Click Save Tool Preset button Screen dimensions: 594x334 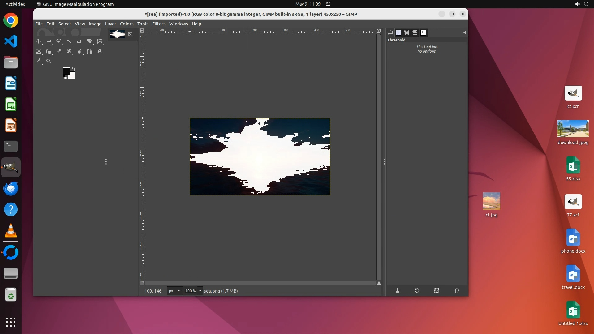397,291
